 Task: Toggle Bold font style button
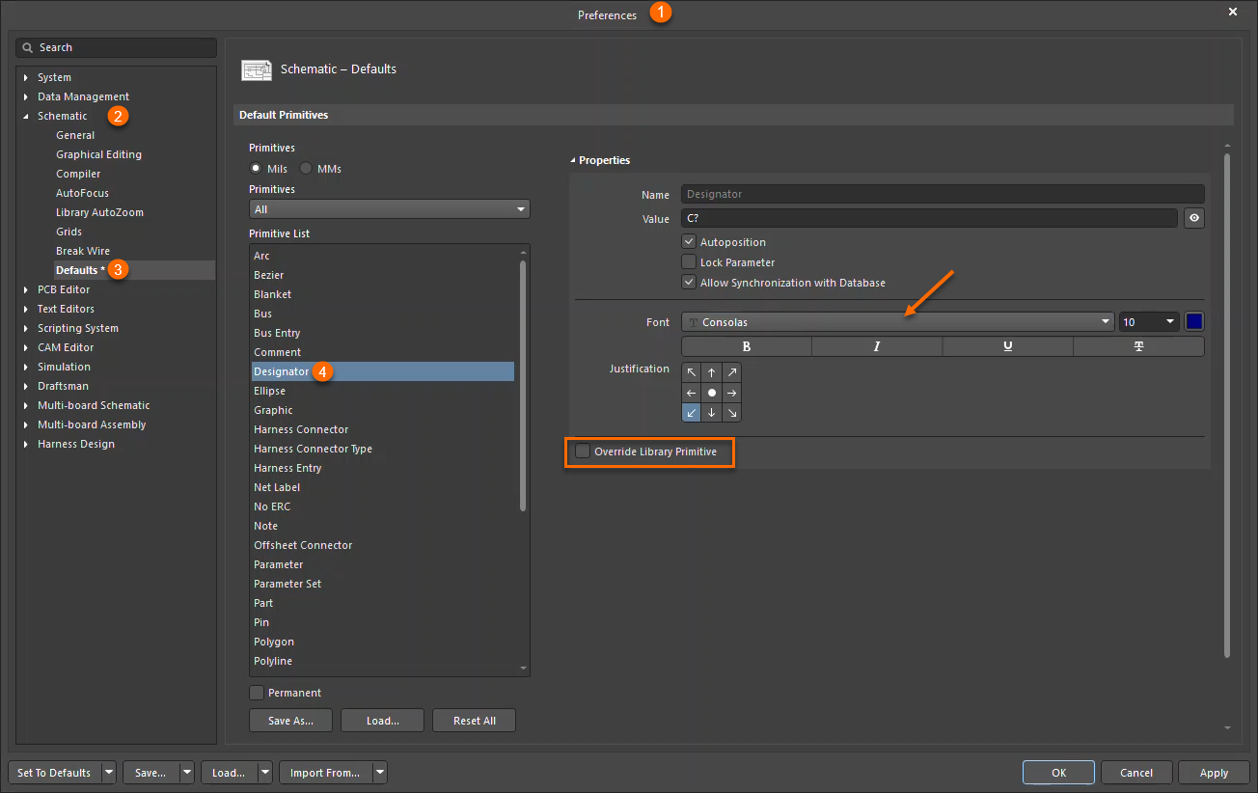pyautogui.click(x=746, y=346)
